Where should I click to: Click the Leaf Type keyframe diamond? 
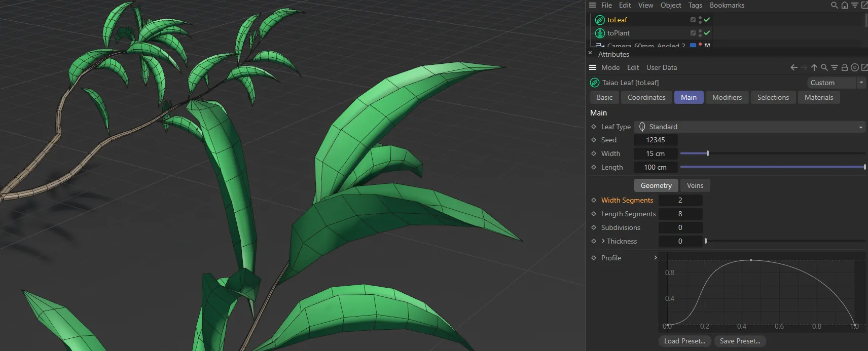(x=594, y=127)
